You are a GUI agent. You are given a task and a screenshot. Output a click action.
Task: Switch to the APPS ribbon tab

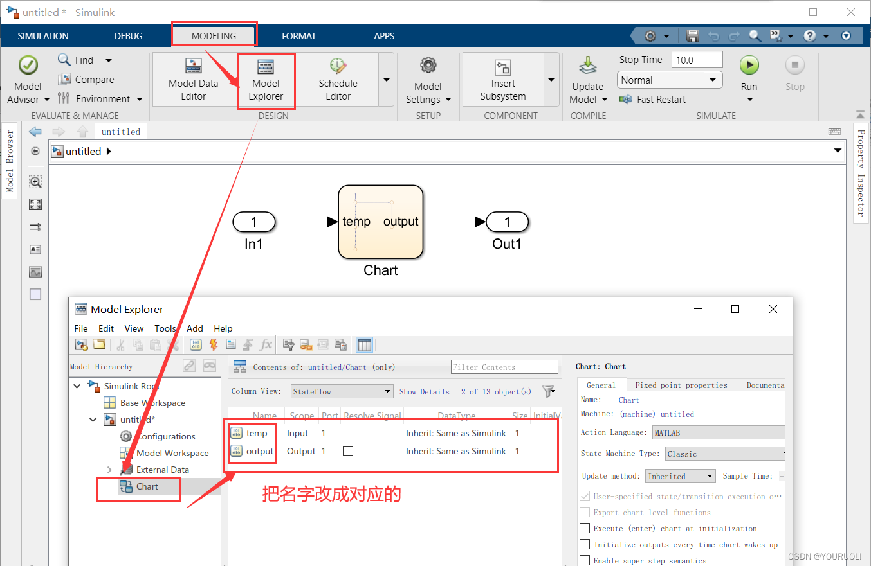tap(384, 36)
